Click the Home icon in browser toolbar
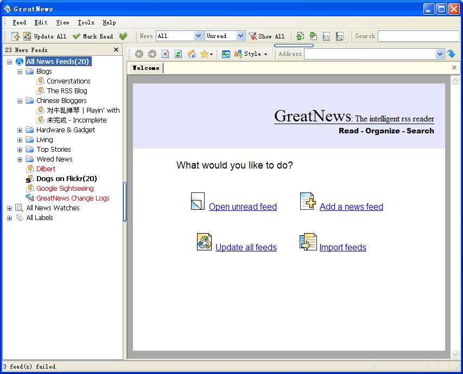 [x=192, y=54]
